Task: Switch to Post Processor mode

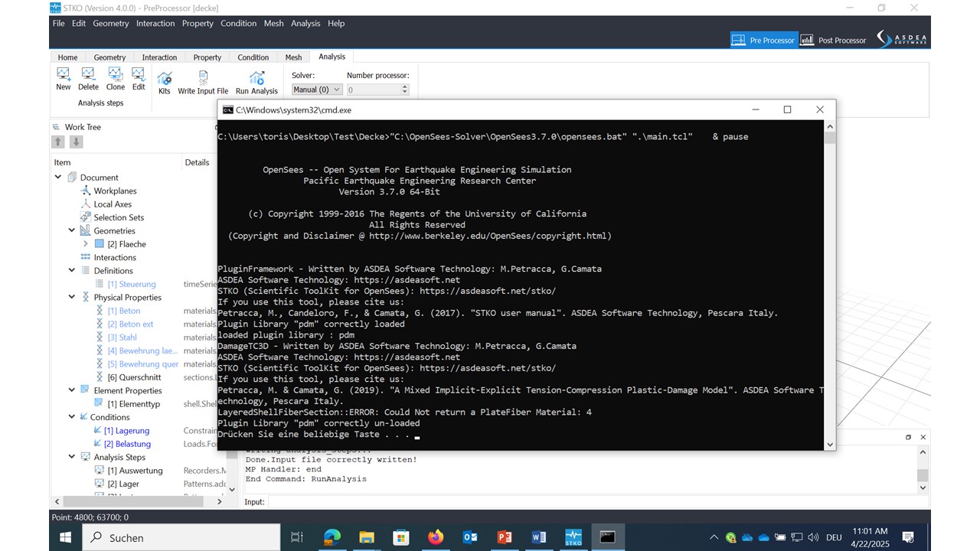Action: (x=833, y=40)
